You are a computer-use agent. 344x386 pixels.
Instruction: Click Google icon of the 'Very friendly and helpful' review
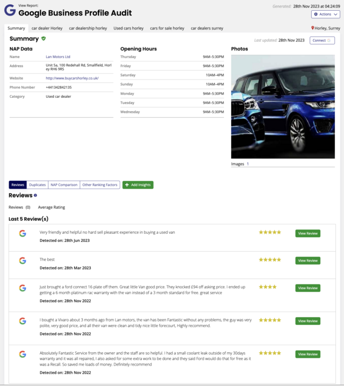23,233
